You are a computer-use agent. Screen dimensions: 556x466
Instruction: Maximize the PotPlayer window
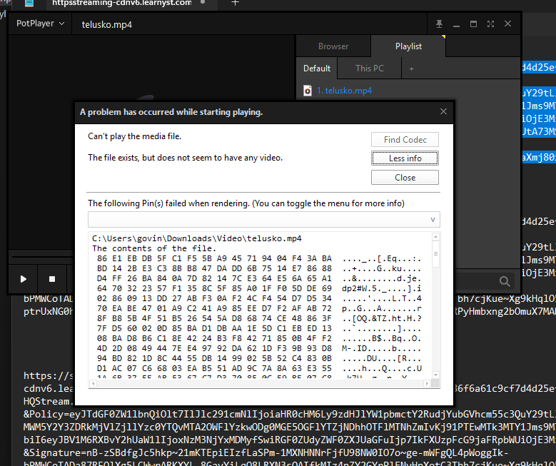tap(473, 24)
